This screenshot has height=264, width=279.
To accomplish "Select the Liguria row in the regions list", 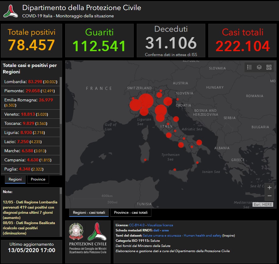I will click(x=30, y=132).
